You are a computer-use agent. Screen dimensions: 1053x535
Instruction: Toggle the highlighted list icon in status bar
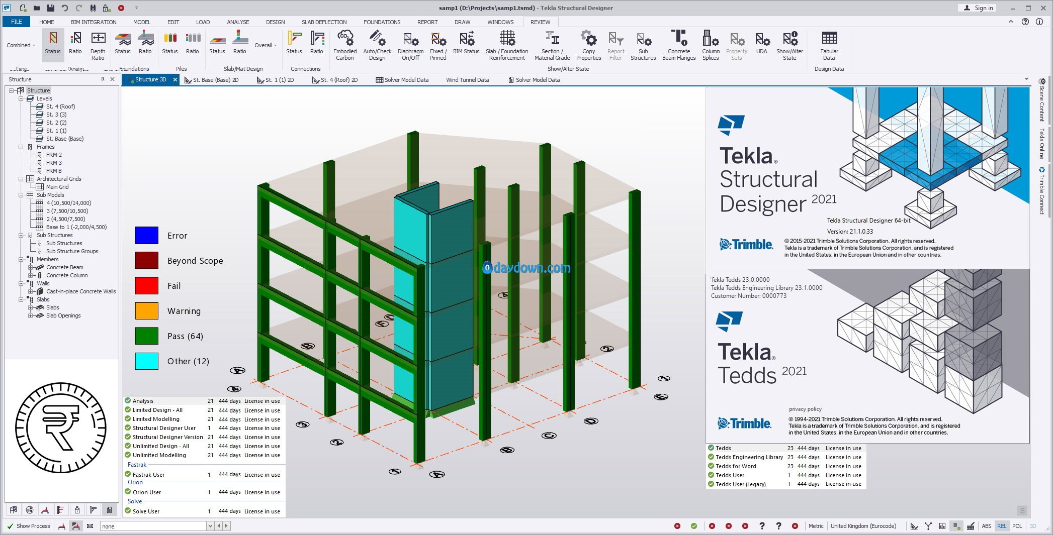[x=956, y=526]
